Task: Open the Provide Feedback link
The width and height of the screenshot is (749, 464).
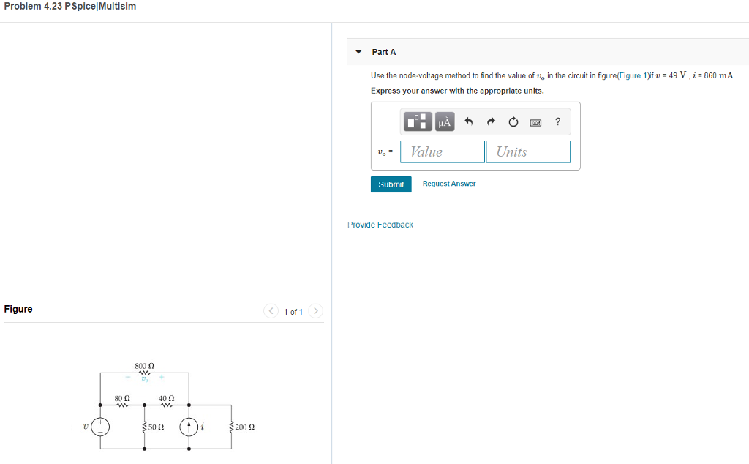Action: click(x=380, y=225)
